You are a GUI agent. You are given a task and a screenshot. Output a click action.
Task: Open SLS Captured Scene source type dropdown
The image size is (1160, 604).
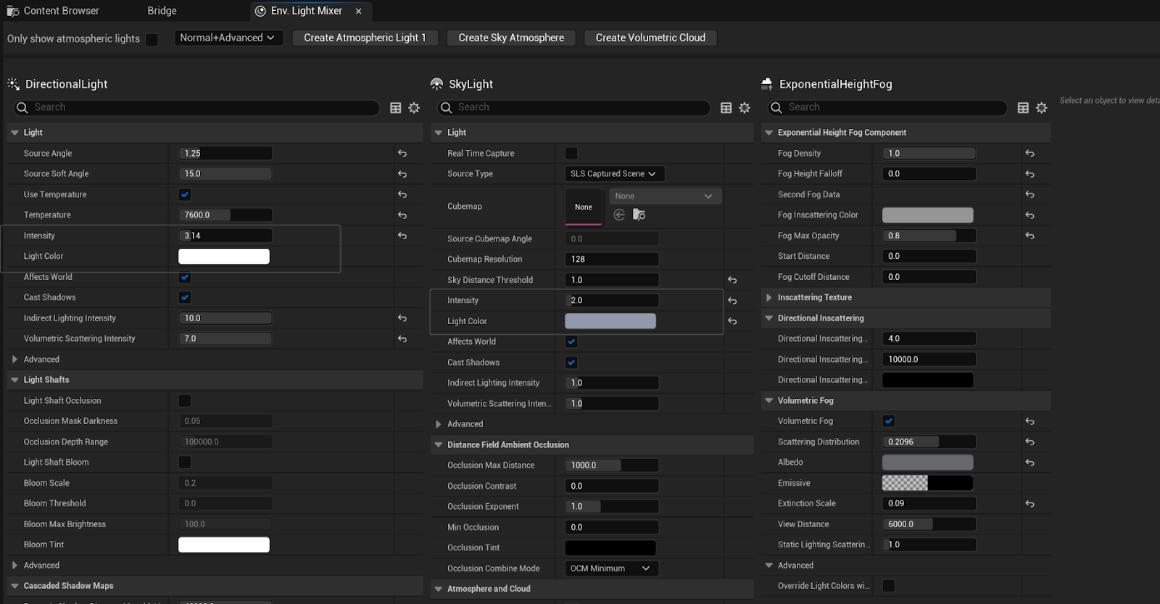(x=614, y=174)
